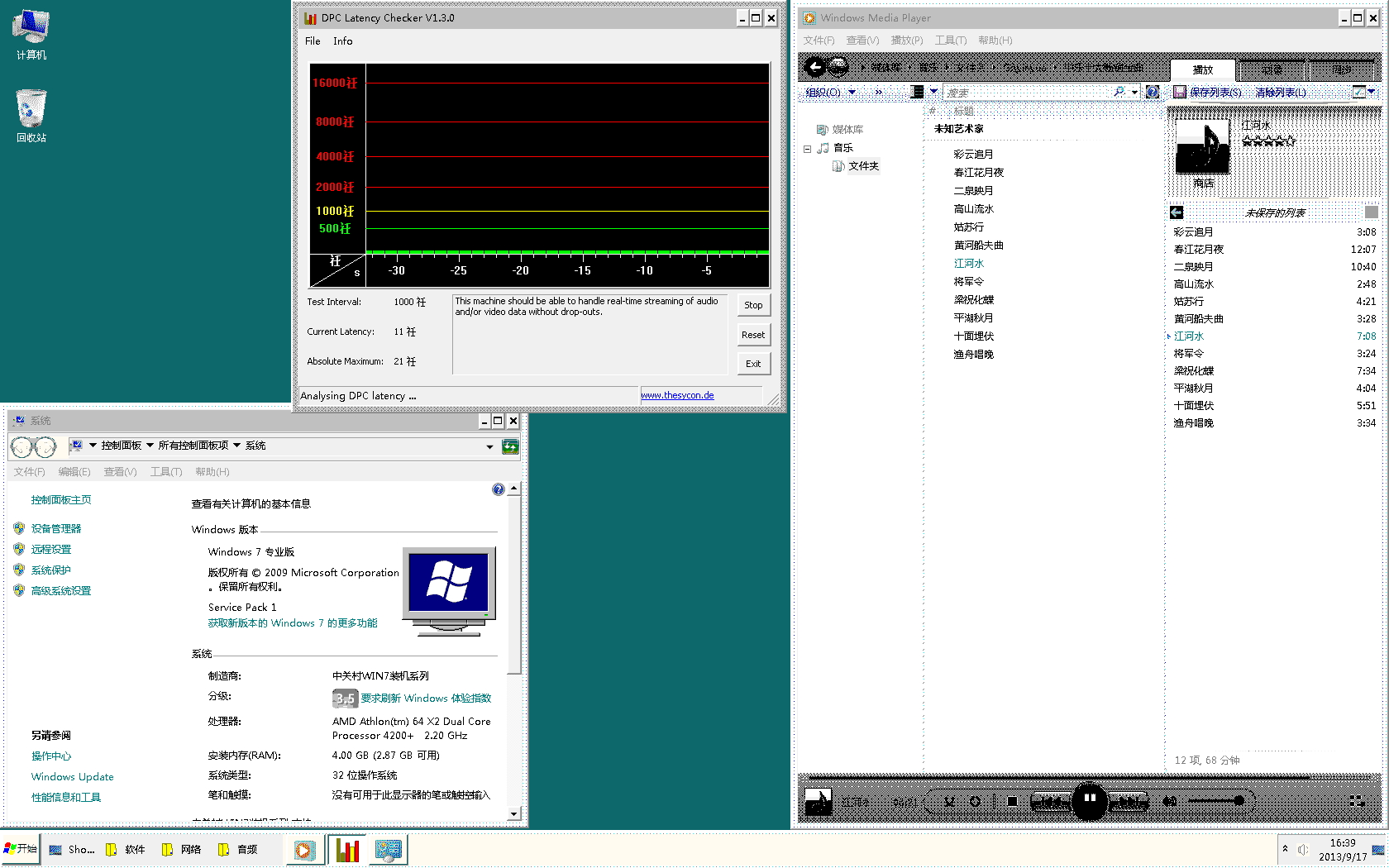Image resolution: width=1389 pixels, height=868 pixels.
Task: Switch to the 播放 tab
Action: tap(1202, 70)
